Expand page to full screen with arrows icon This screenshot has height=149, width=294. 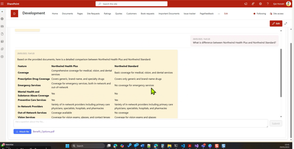point(286,23)
